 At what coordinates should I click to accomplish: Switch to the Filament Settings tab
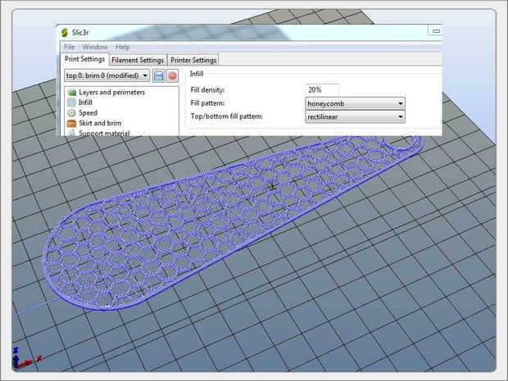tap(138, 60)
